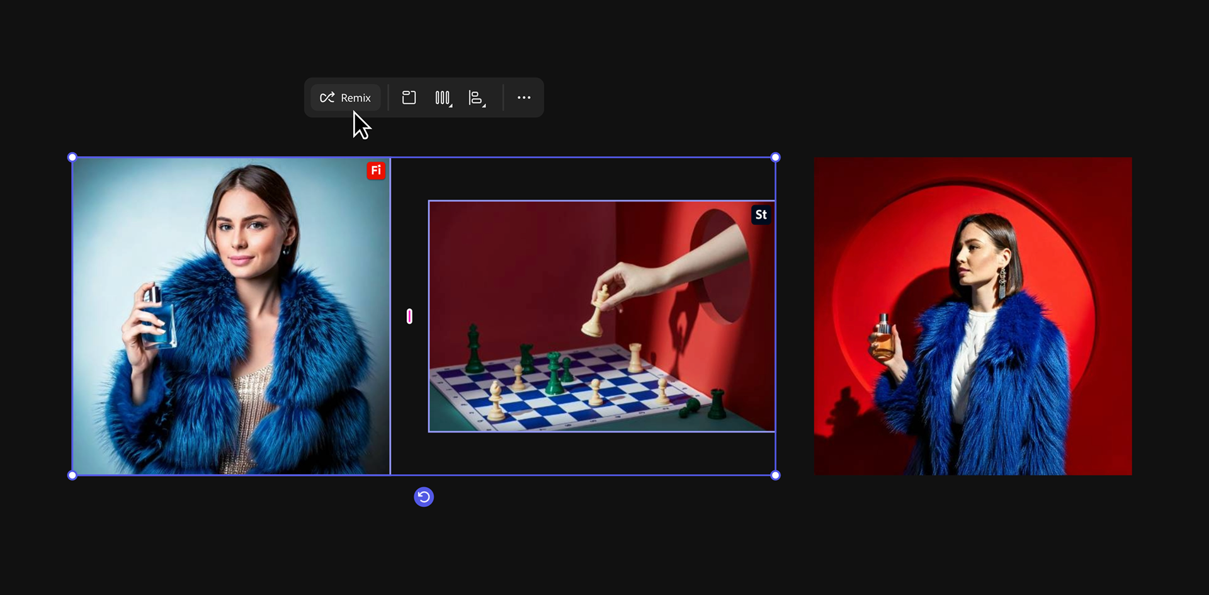Open the align objects dropdown

[477, 98]
